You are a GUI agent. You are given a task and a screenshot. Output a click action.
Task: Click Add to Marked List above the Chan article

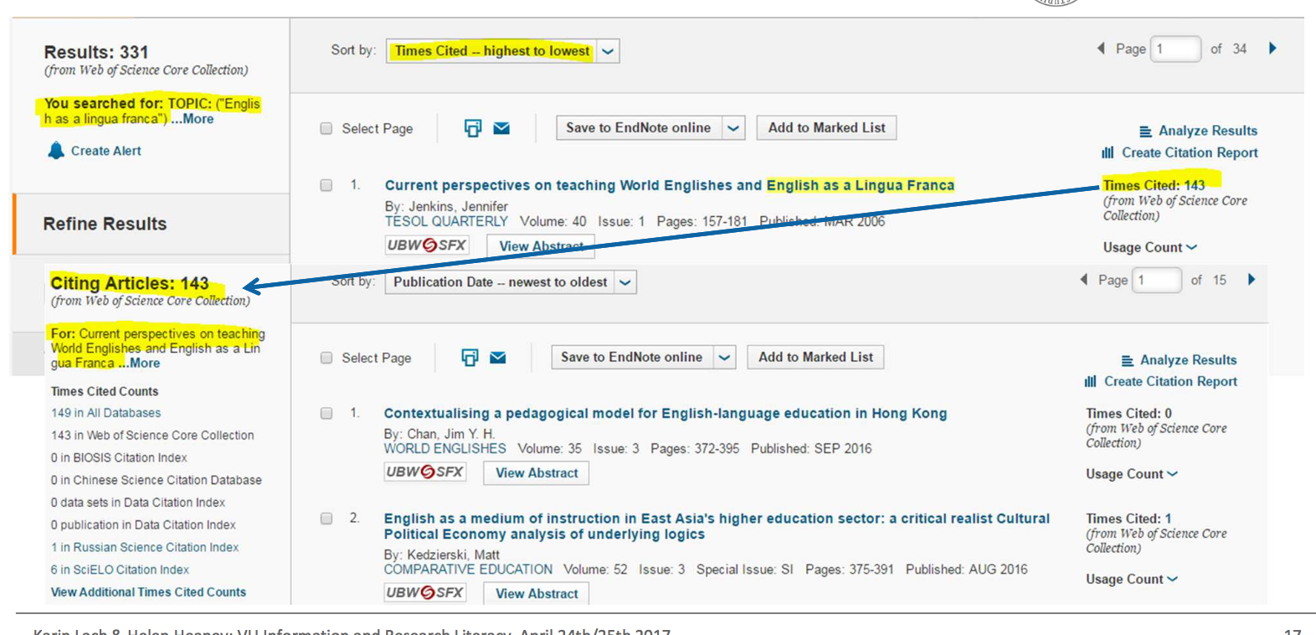pos(816,358)
